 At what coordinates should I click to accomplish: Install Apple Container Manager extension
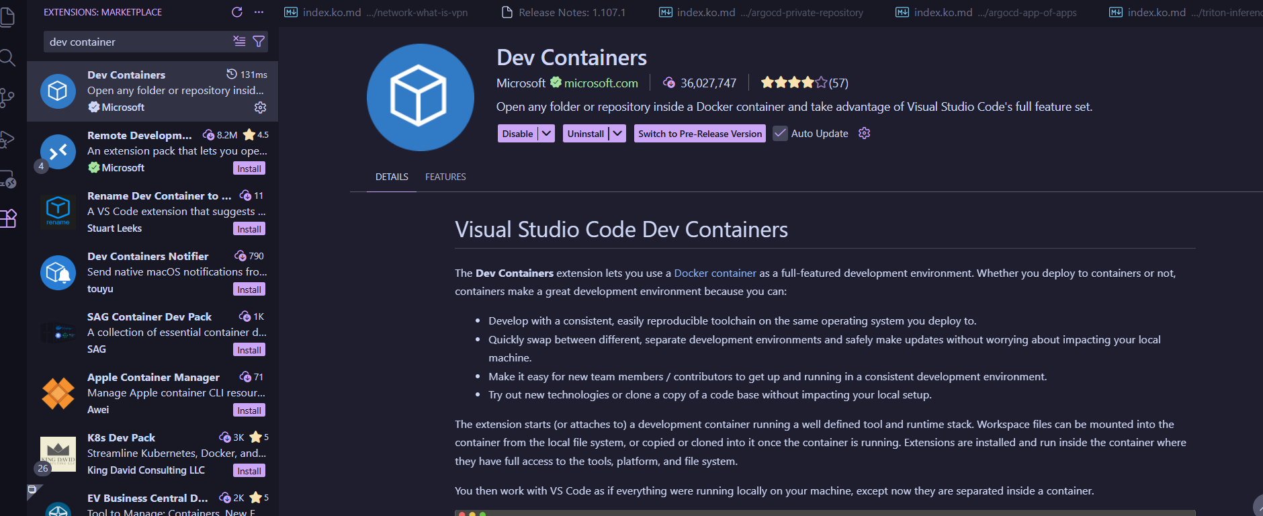(x=249, y=411)
